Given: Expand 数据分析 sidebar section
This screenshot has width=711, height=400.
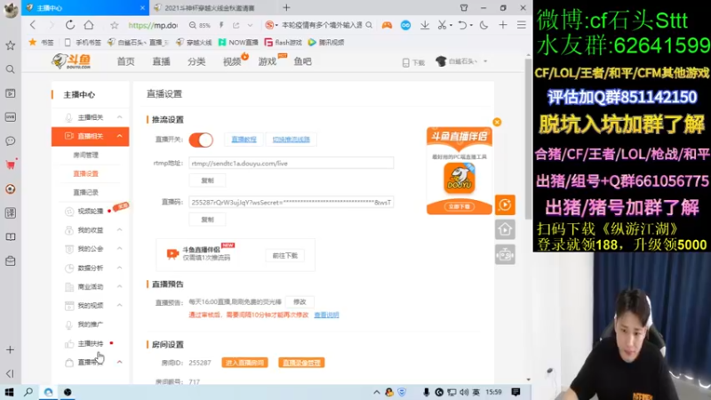Looking at the screenshot, I should (119, 268).
